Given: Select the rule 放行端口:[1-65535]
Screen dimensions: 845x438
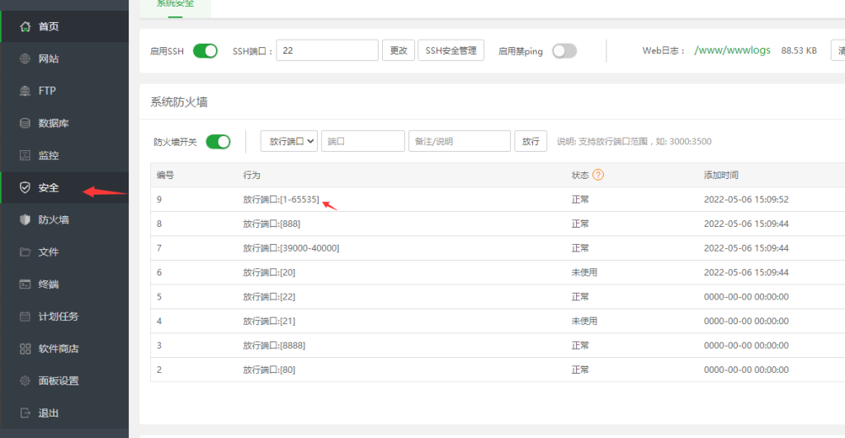Looking at the screenshot, I should (281, 200).
